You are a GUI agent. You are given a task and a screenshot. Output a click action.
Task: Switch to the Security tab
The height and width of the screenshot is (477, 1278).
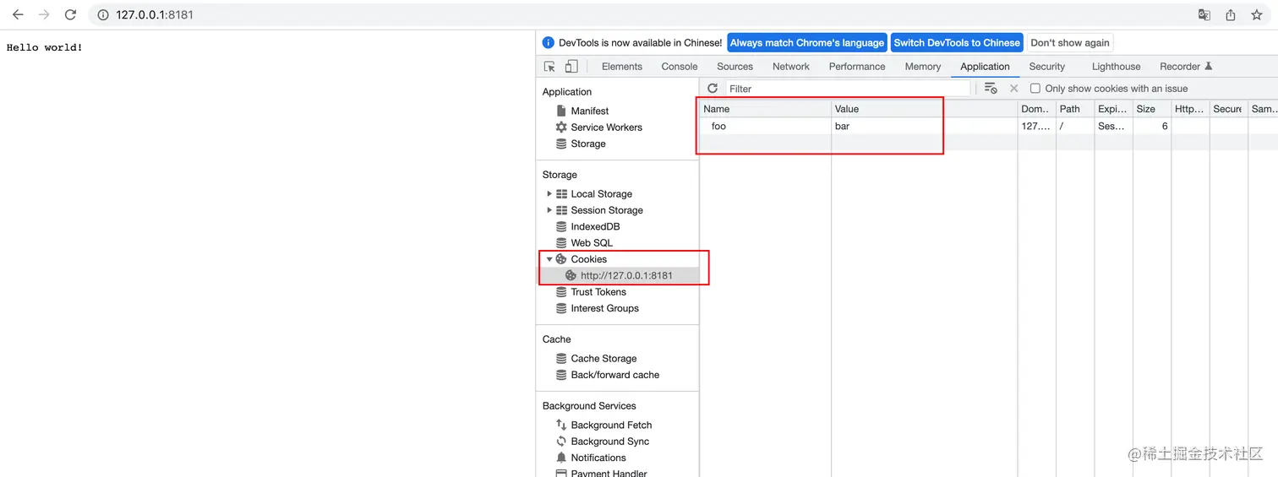pos(1047,67)
